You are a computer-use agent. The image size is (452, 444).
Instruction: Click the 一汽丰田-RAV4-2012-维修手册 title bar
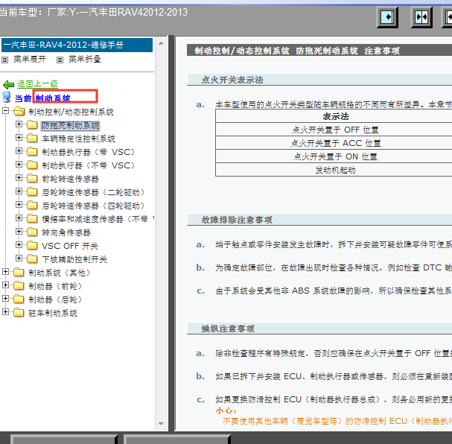pos(77,45)
